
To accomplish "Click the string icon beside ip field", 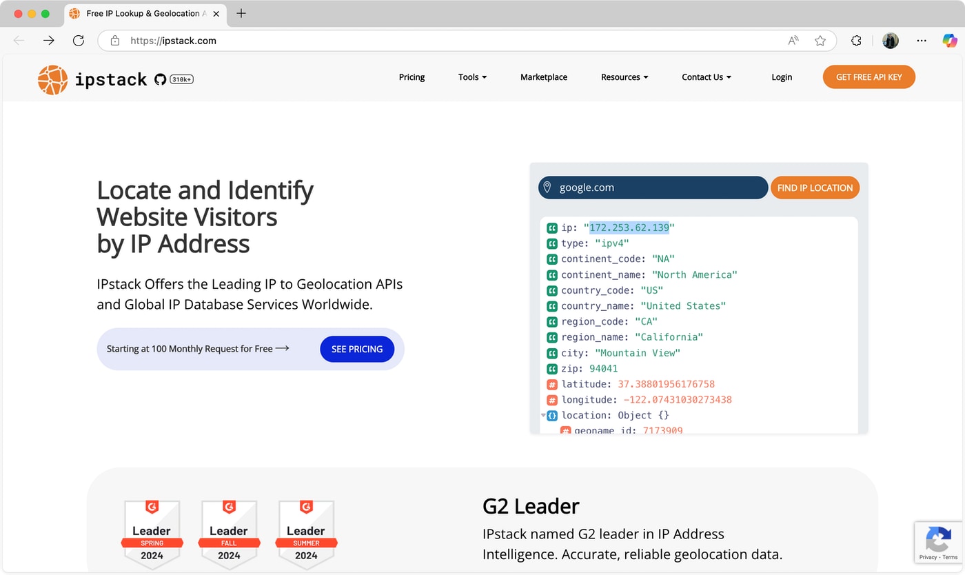I will click(552, 228).
